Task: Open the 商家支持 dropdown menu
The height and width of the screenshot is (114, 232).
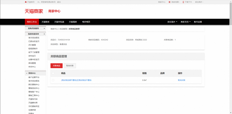Action: (x=185, y=22)
